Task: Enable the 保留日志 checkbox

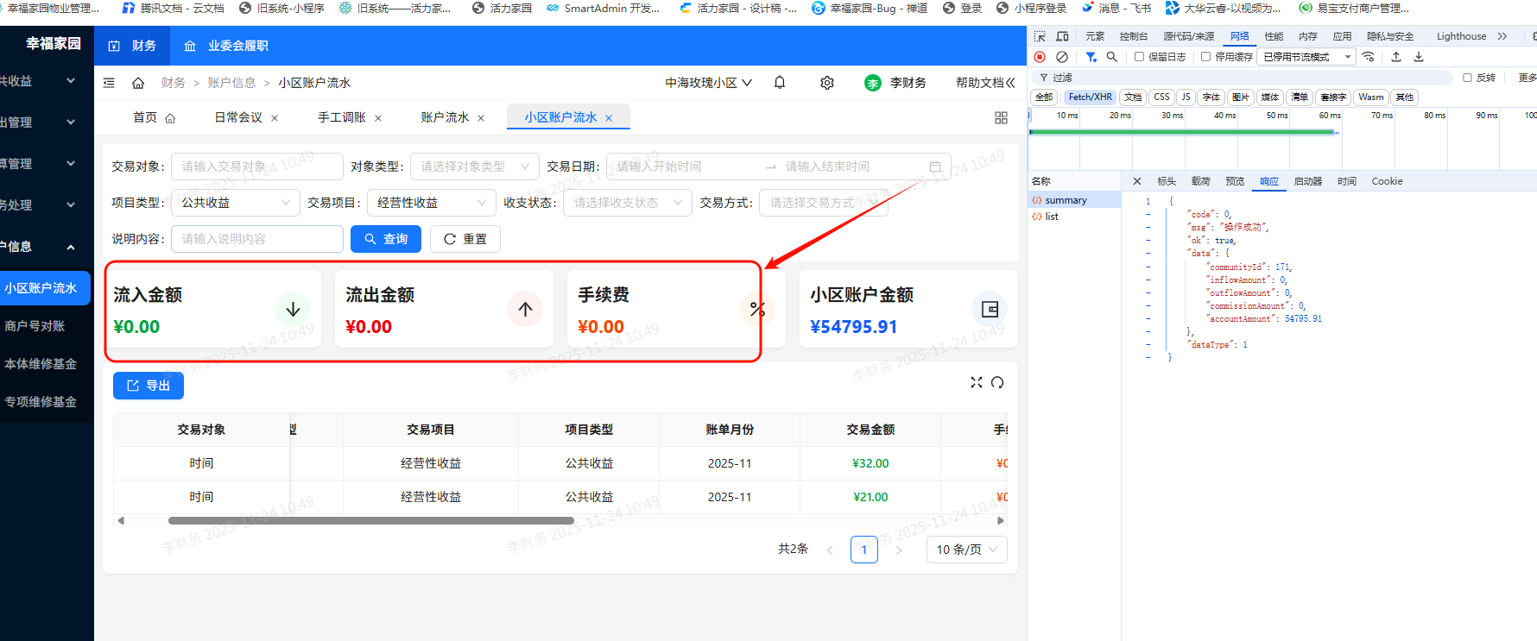Action: click(x=1139, y=57)
